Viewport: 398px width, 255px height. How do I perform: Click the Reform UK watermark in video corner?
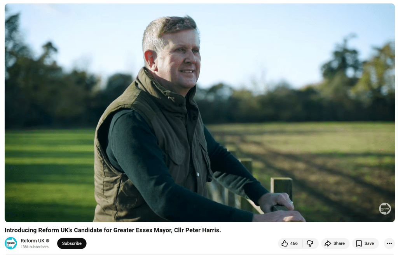point(385,209)
